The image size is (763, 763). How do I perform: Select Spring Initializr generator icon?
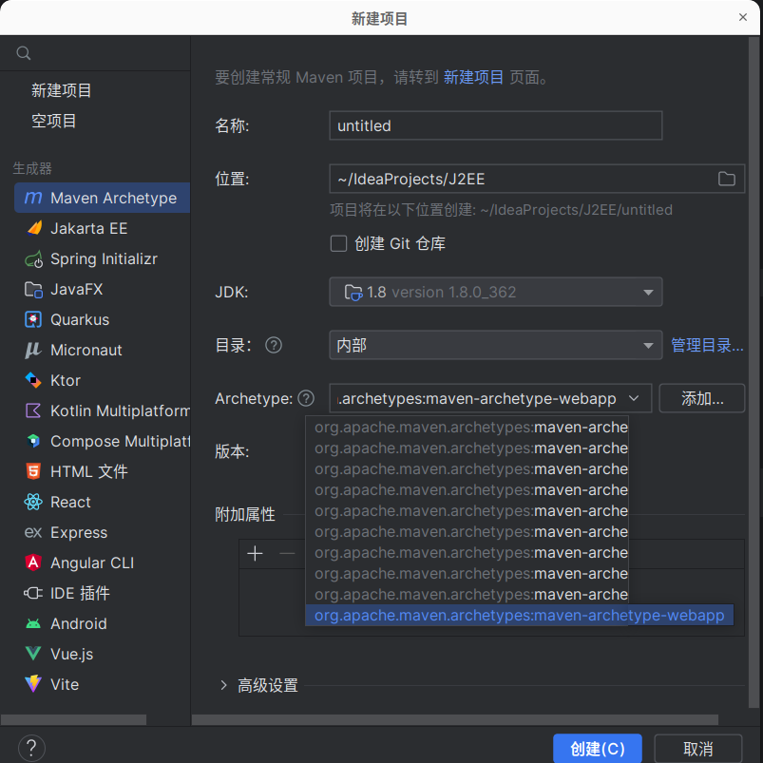point(33,258)
